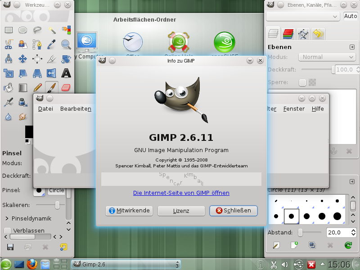Click the Circle brush name field
The height and width of the screenshot is (270, 360).
click(56, 190)
